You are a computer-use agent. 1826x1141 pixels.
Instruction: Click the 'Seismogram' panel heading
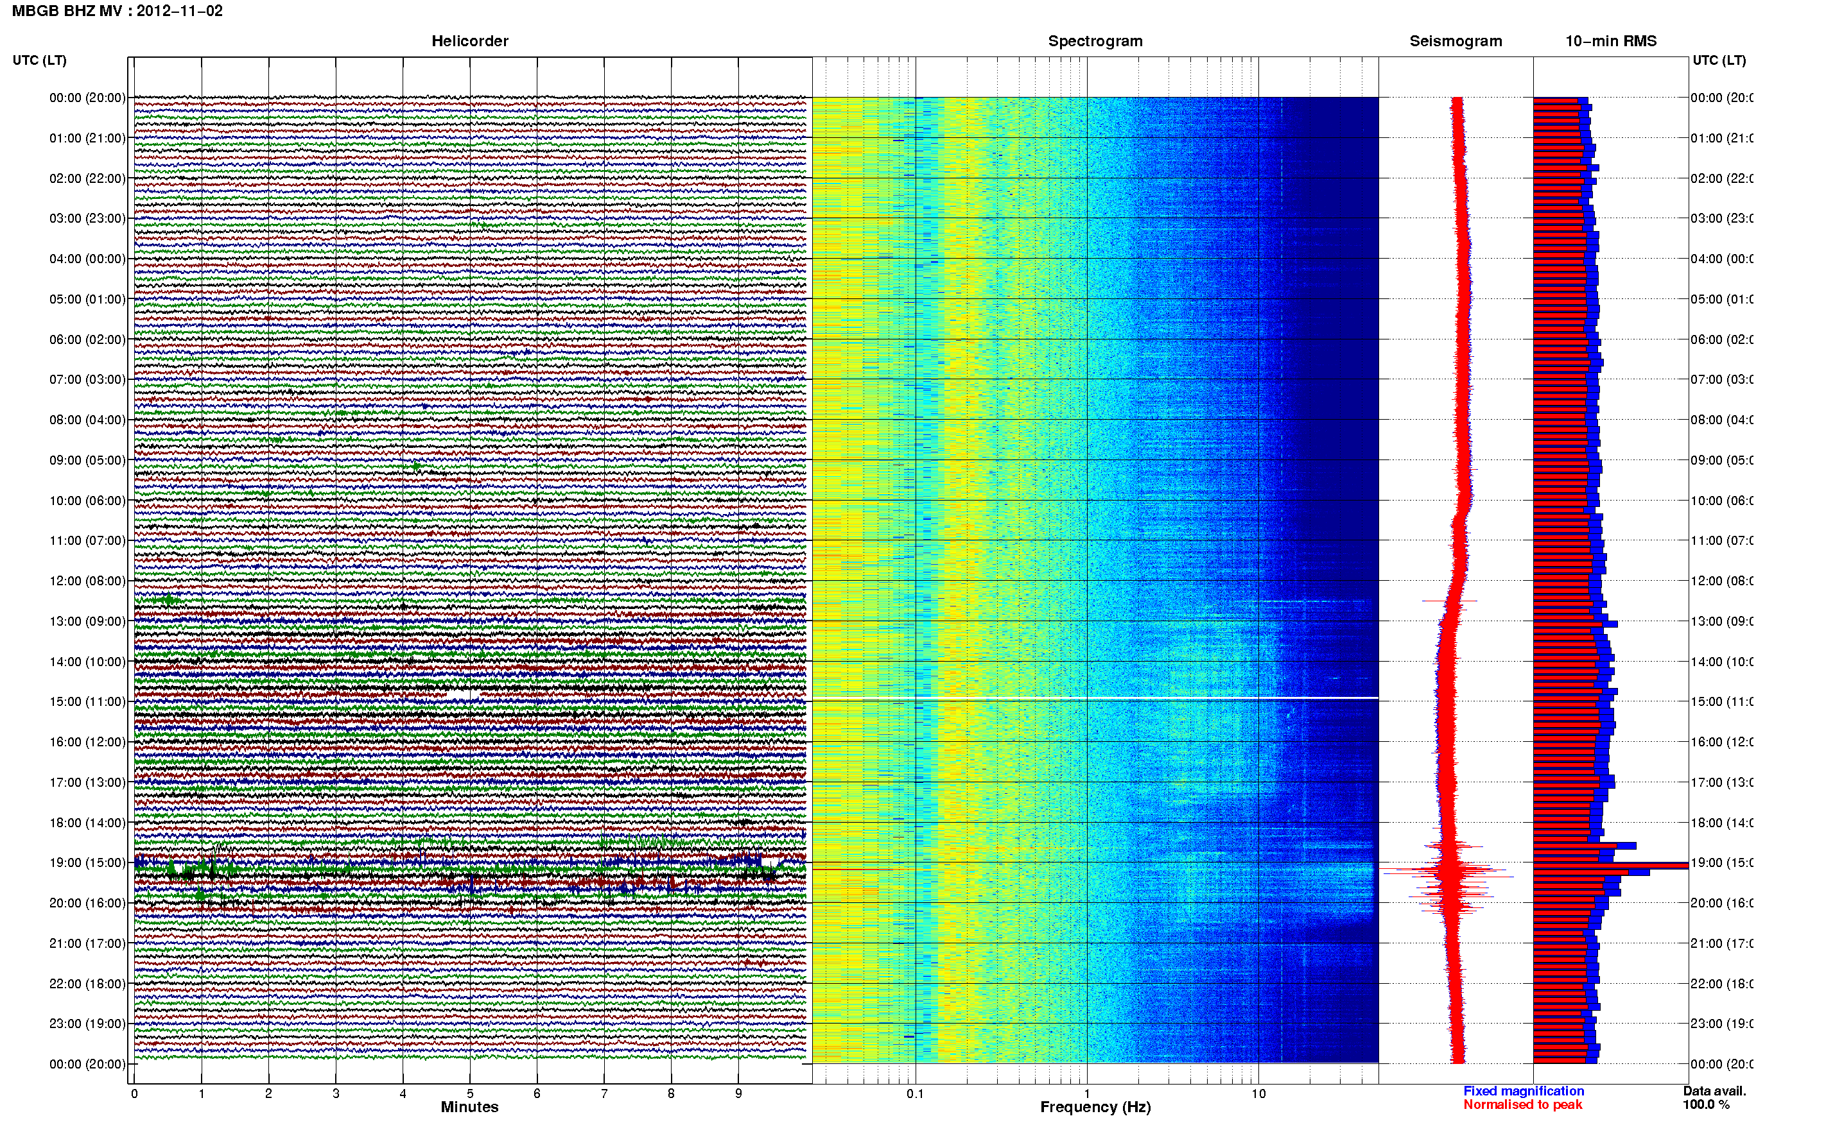tap(1456, 41)
